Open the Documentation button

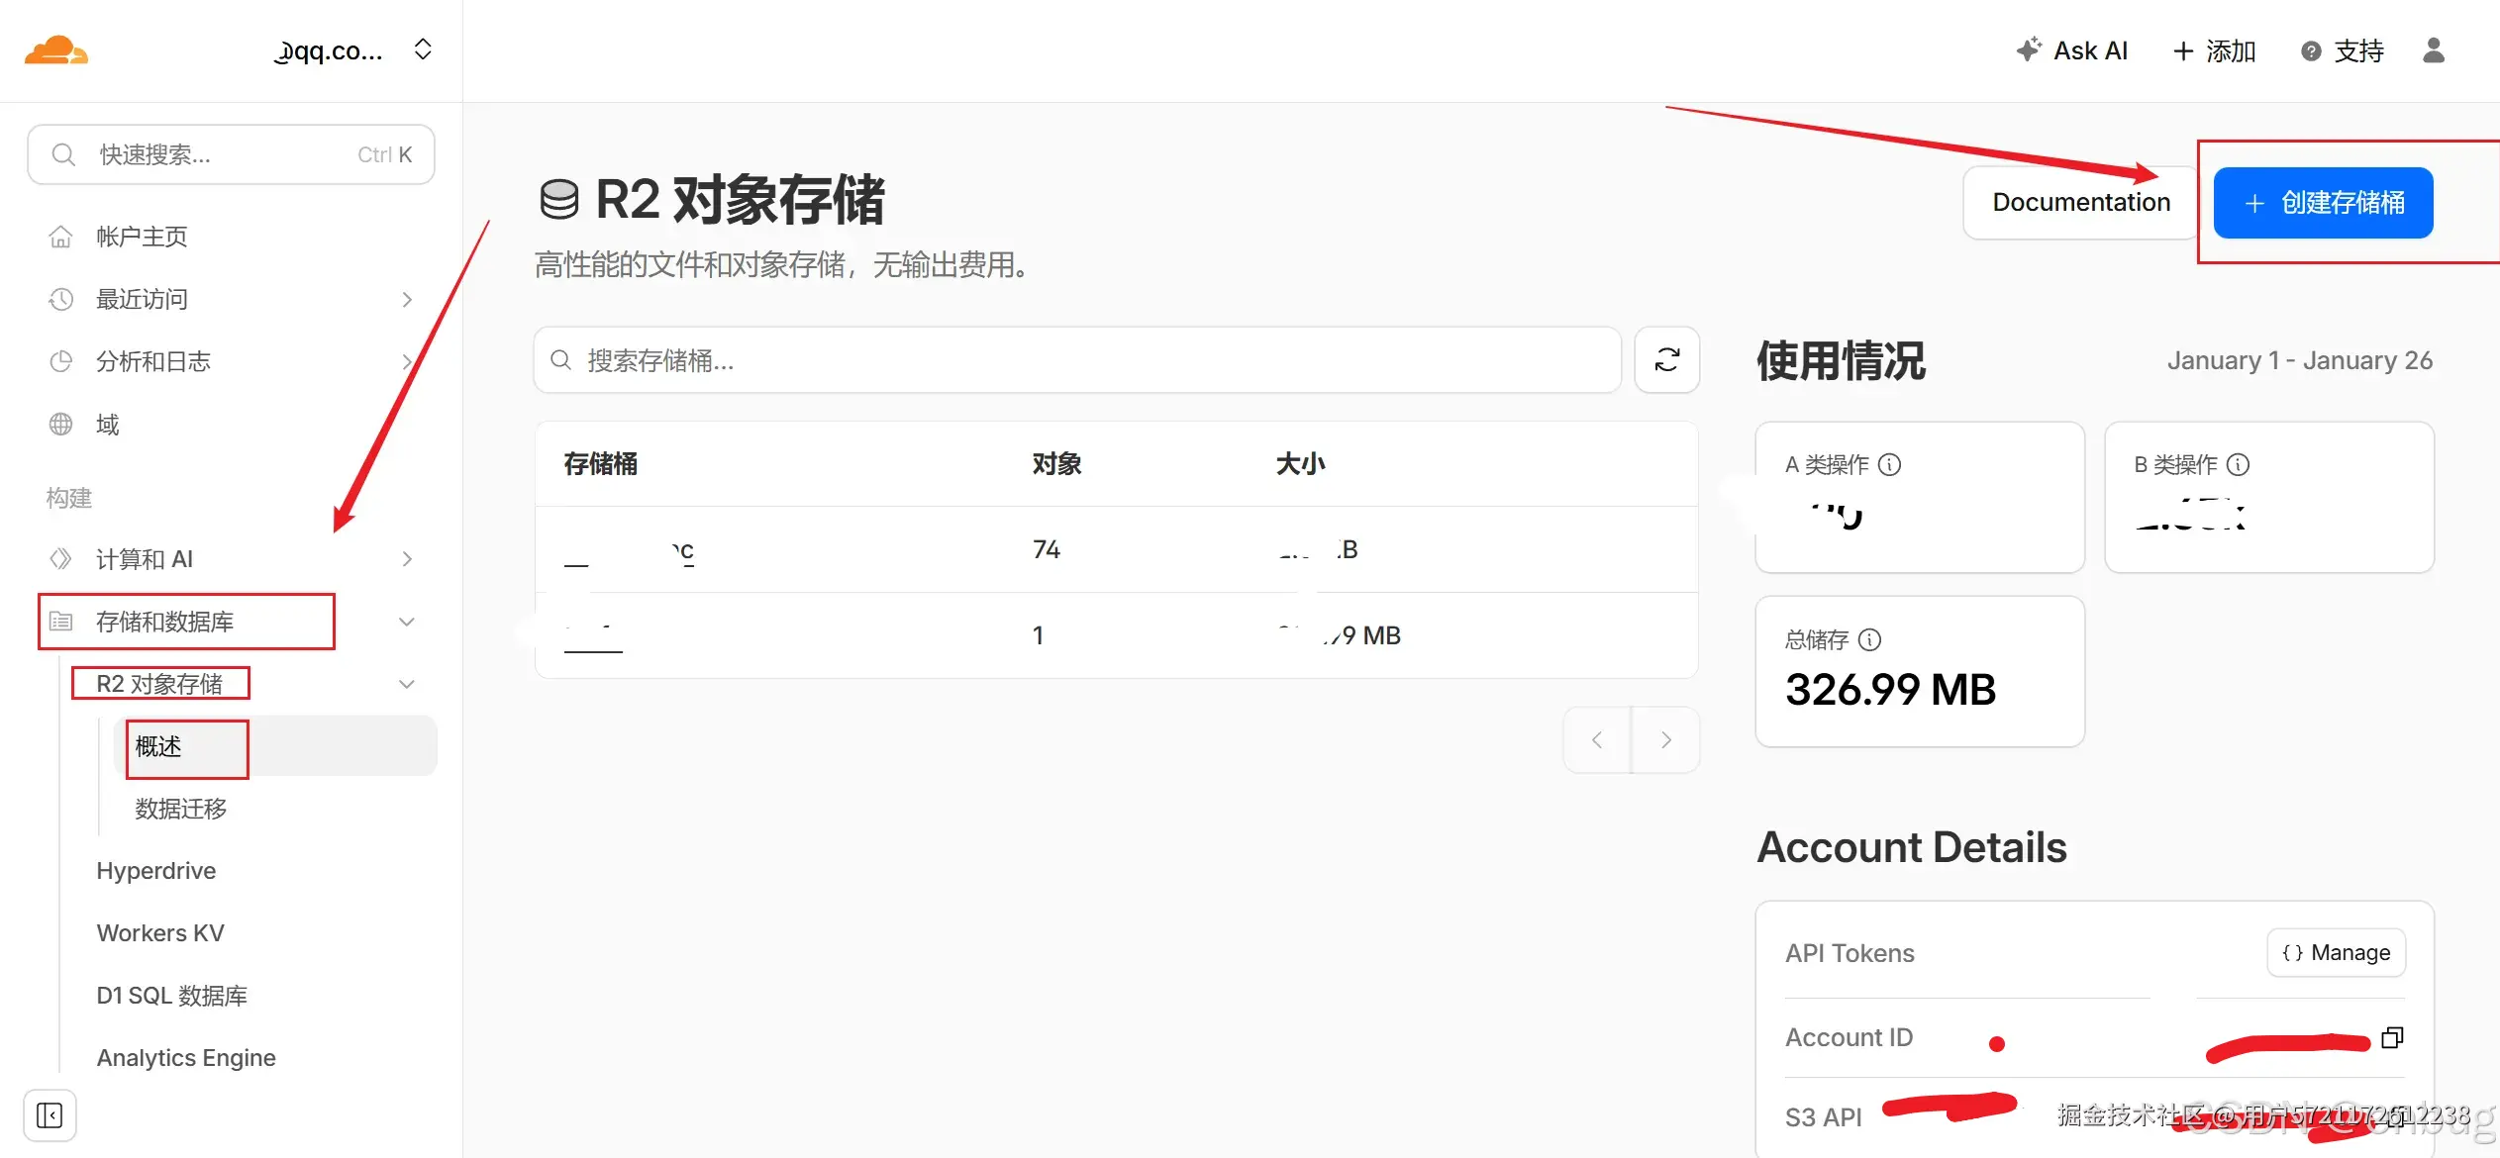tap(2080, 203)
